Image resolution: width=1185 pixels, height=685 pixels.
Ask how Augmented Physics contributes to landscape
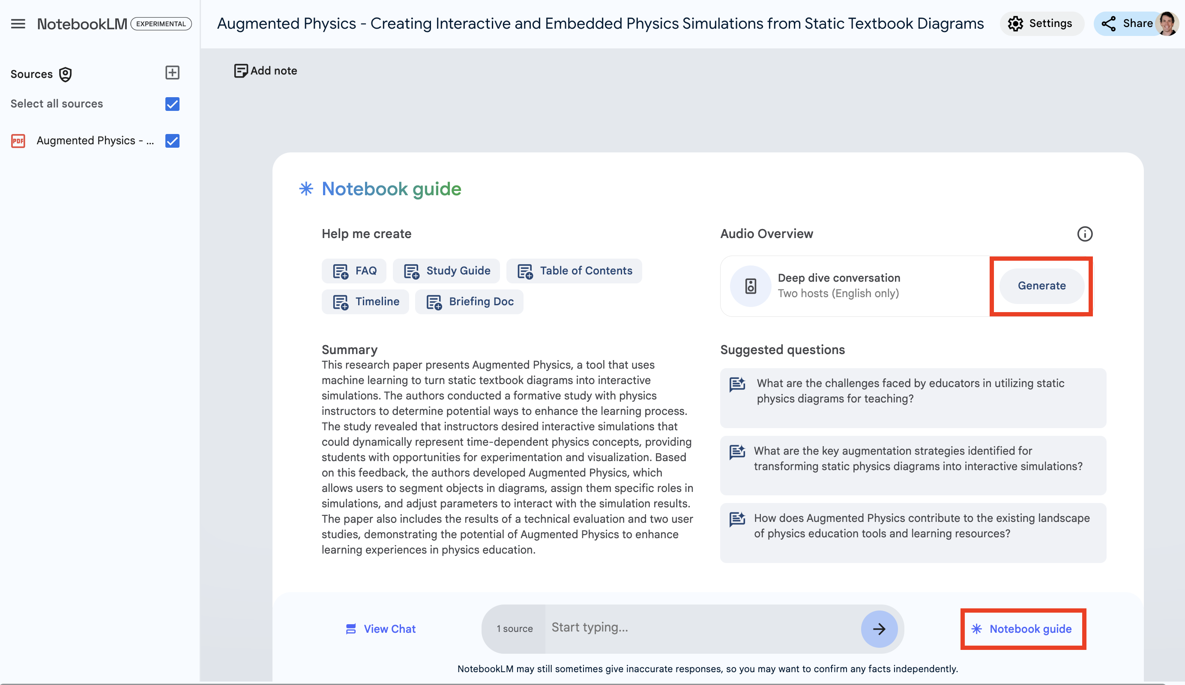click(913, 533)
